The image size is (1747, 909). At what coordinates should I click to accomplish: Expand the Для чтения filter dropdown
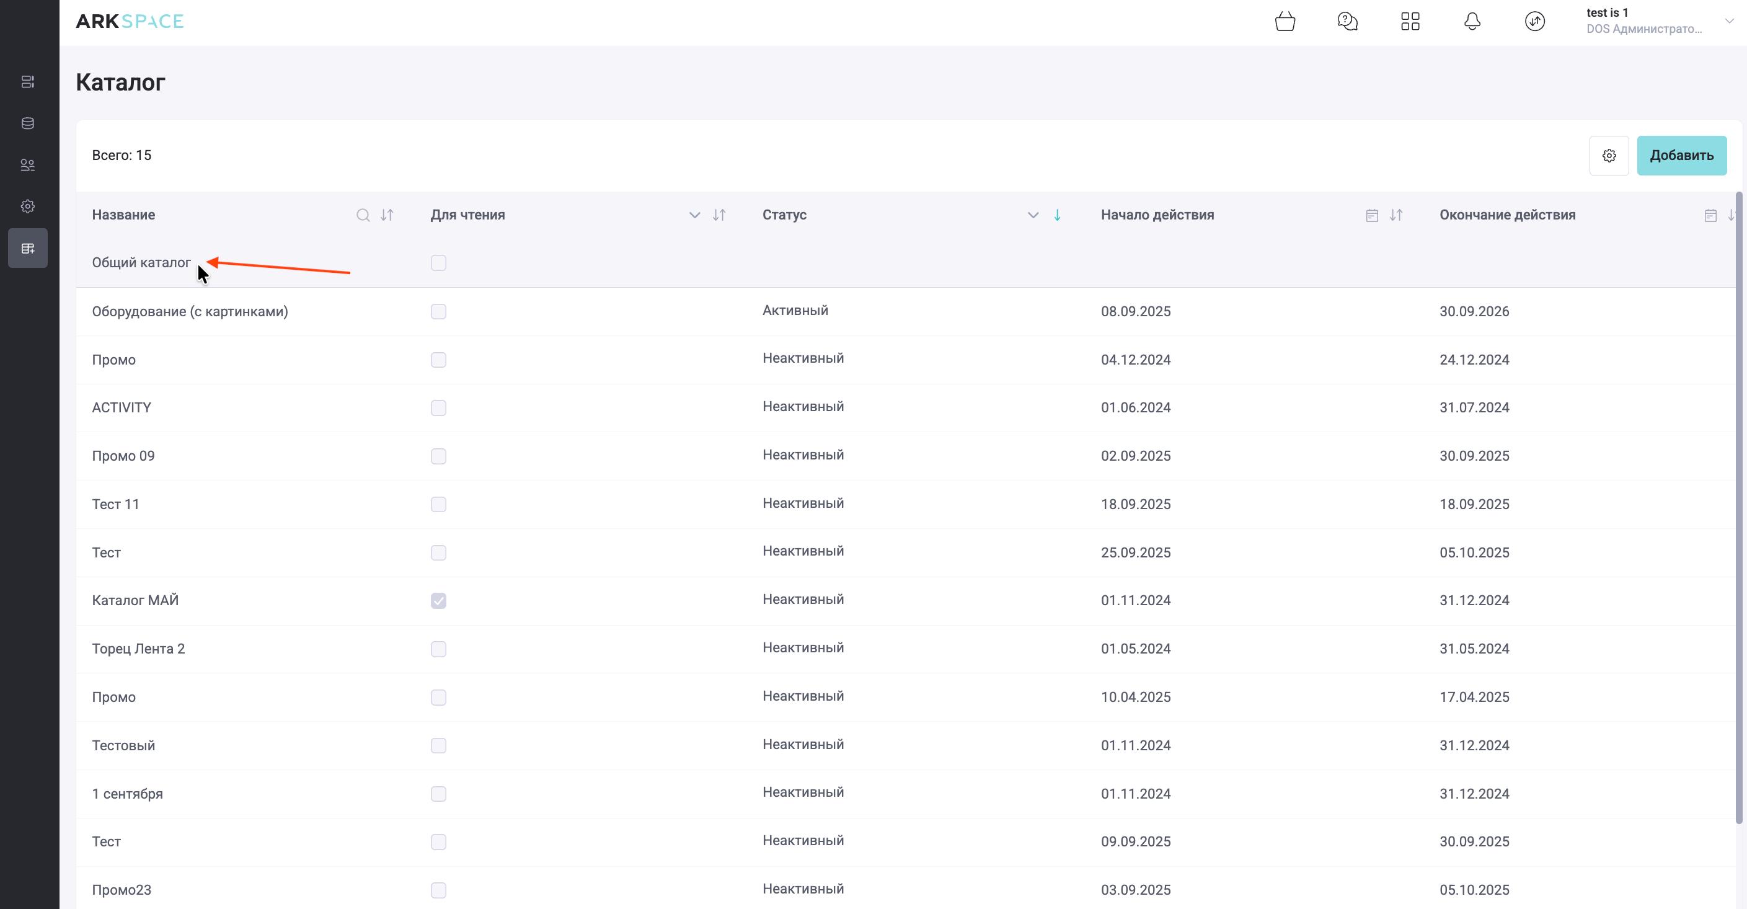pos(694,215)
